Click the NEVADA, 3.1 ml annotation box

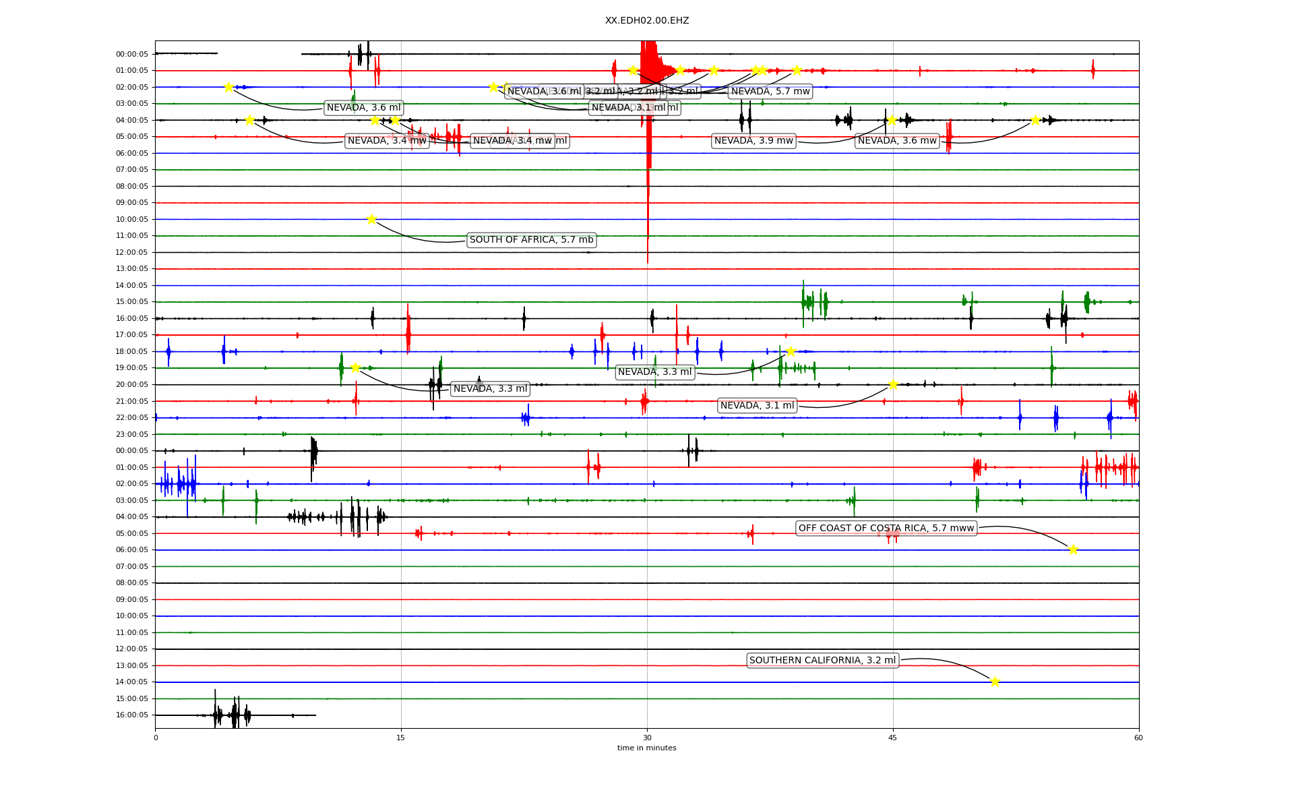click(757, 406)
